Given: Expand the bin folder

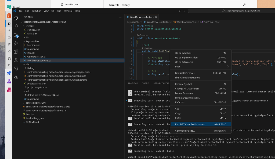Looking at the screenshot, I should (24, 38).
